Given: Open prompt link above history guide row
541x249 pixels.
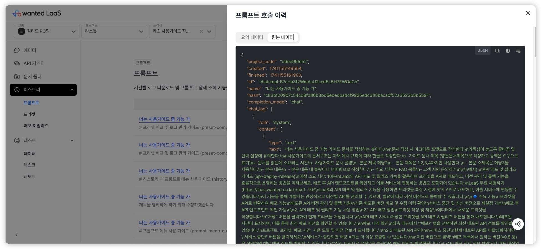Looking at the screenshot, I should pos(165,171).
